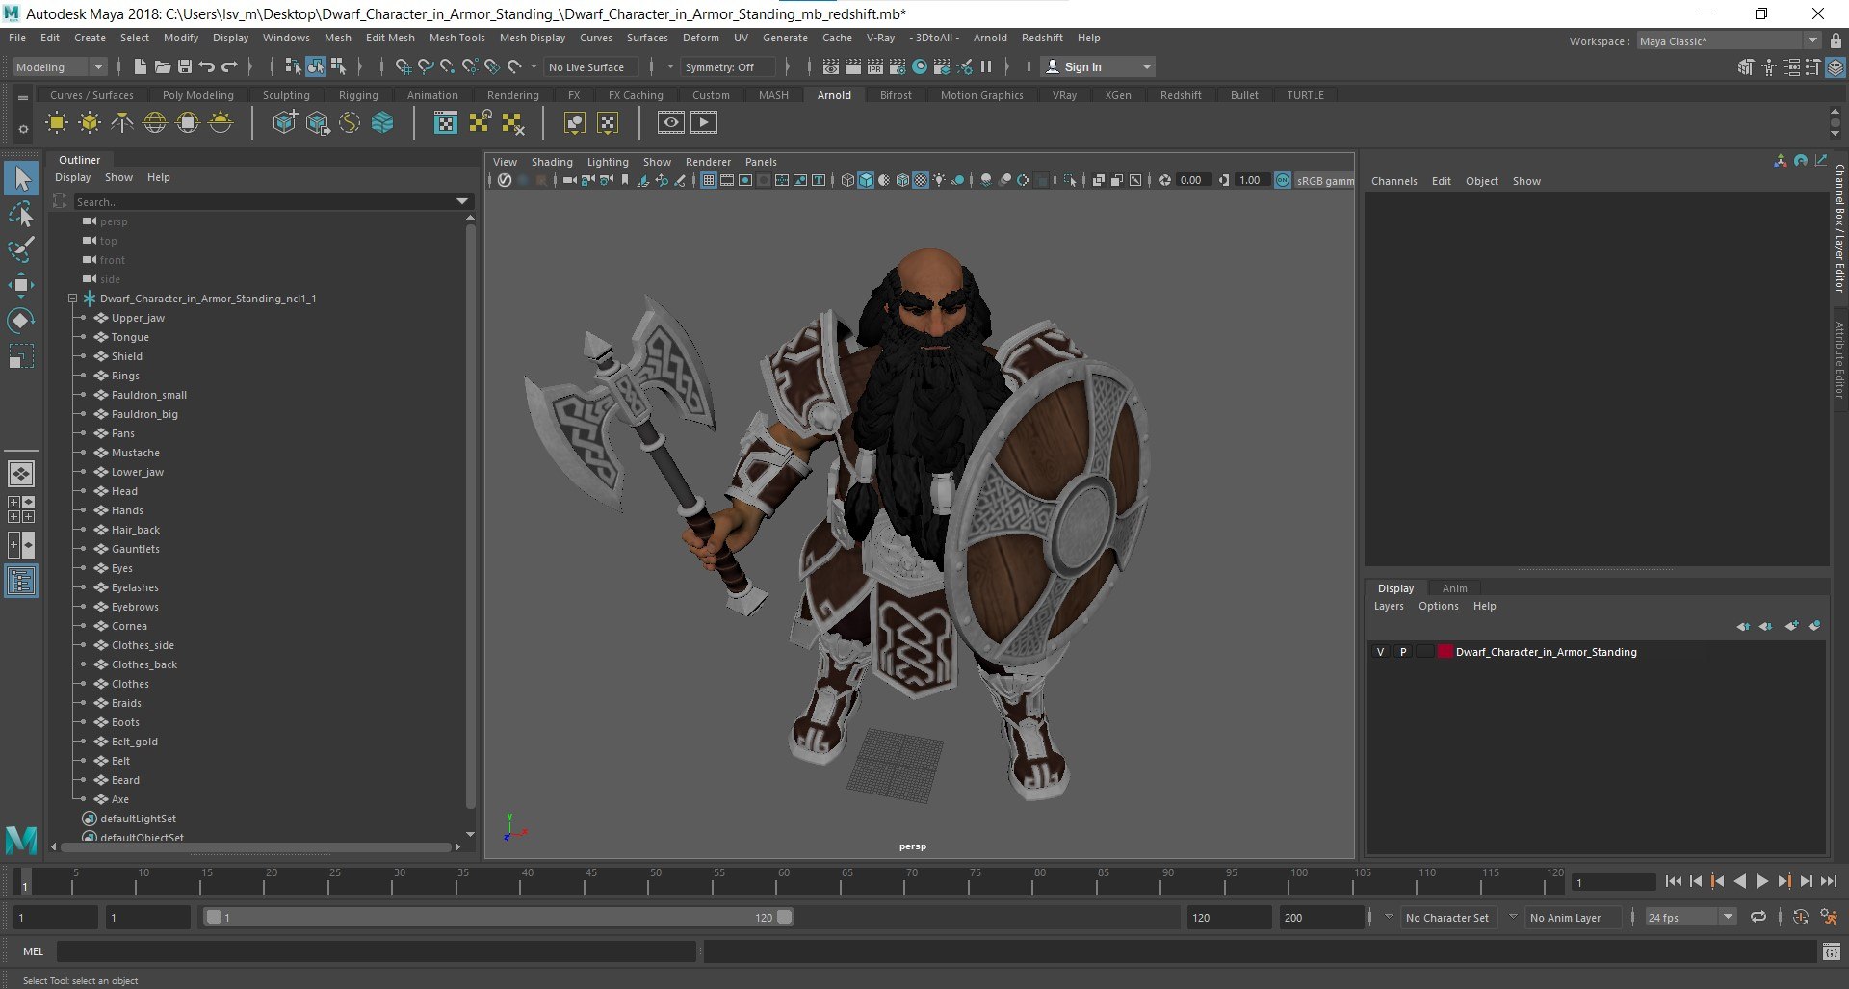Switch to the Poly Modeling shelf tab
Screen dimensions: 1849x989
coord(197,95)
